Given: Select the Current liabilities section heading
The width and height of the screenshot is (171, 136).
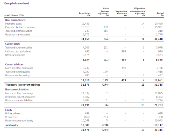Looking at the screenshot, I should click(x=14, y=64).
